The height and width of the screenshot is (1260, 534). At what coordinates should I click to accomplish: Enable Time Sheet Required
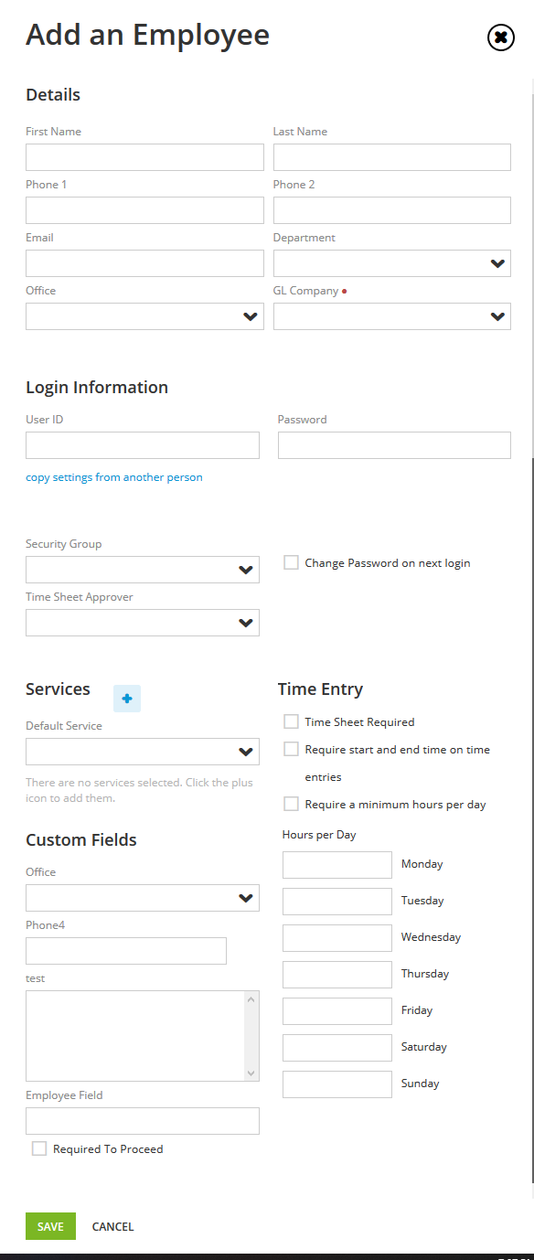(x=290, y=721)
